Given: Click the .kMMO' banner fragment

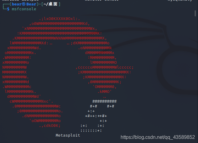Looking at the screenshot, I should tap(104, 91).
